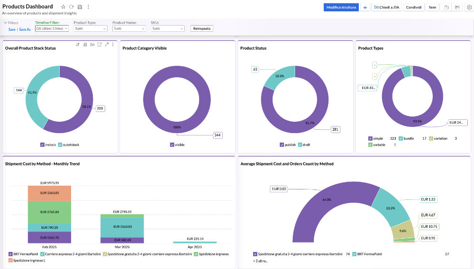Click the plus add button in header
This screenshot has height=269, width=474.
pos(365,7)
